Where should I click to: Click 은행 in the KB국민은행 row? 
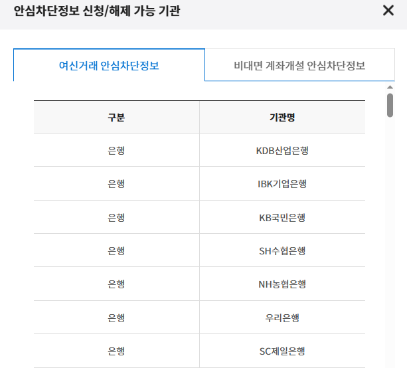[x=116, y=217]
